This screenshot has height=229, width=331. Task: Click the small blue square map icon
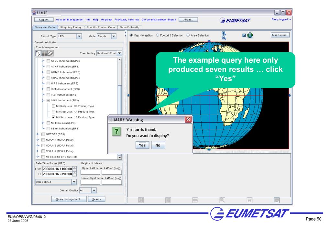click(x=244, y=35)
